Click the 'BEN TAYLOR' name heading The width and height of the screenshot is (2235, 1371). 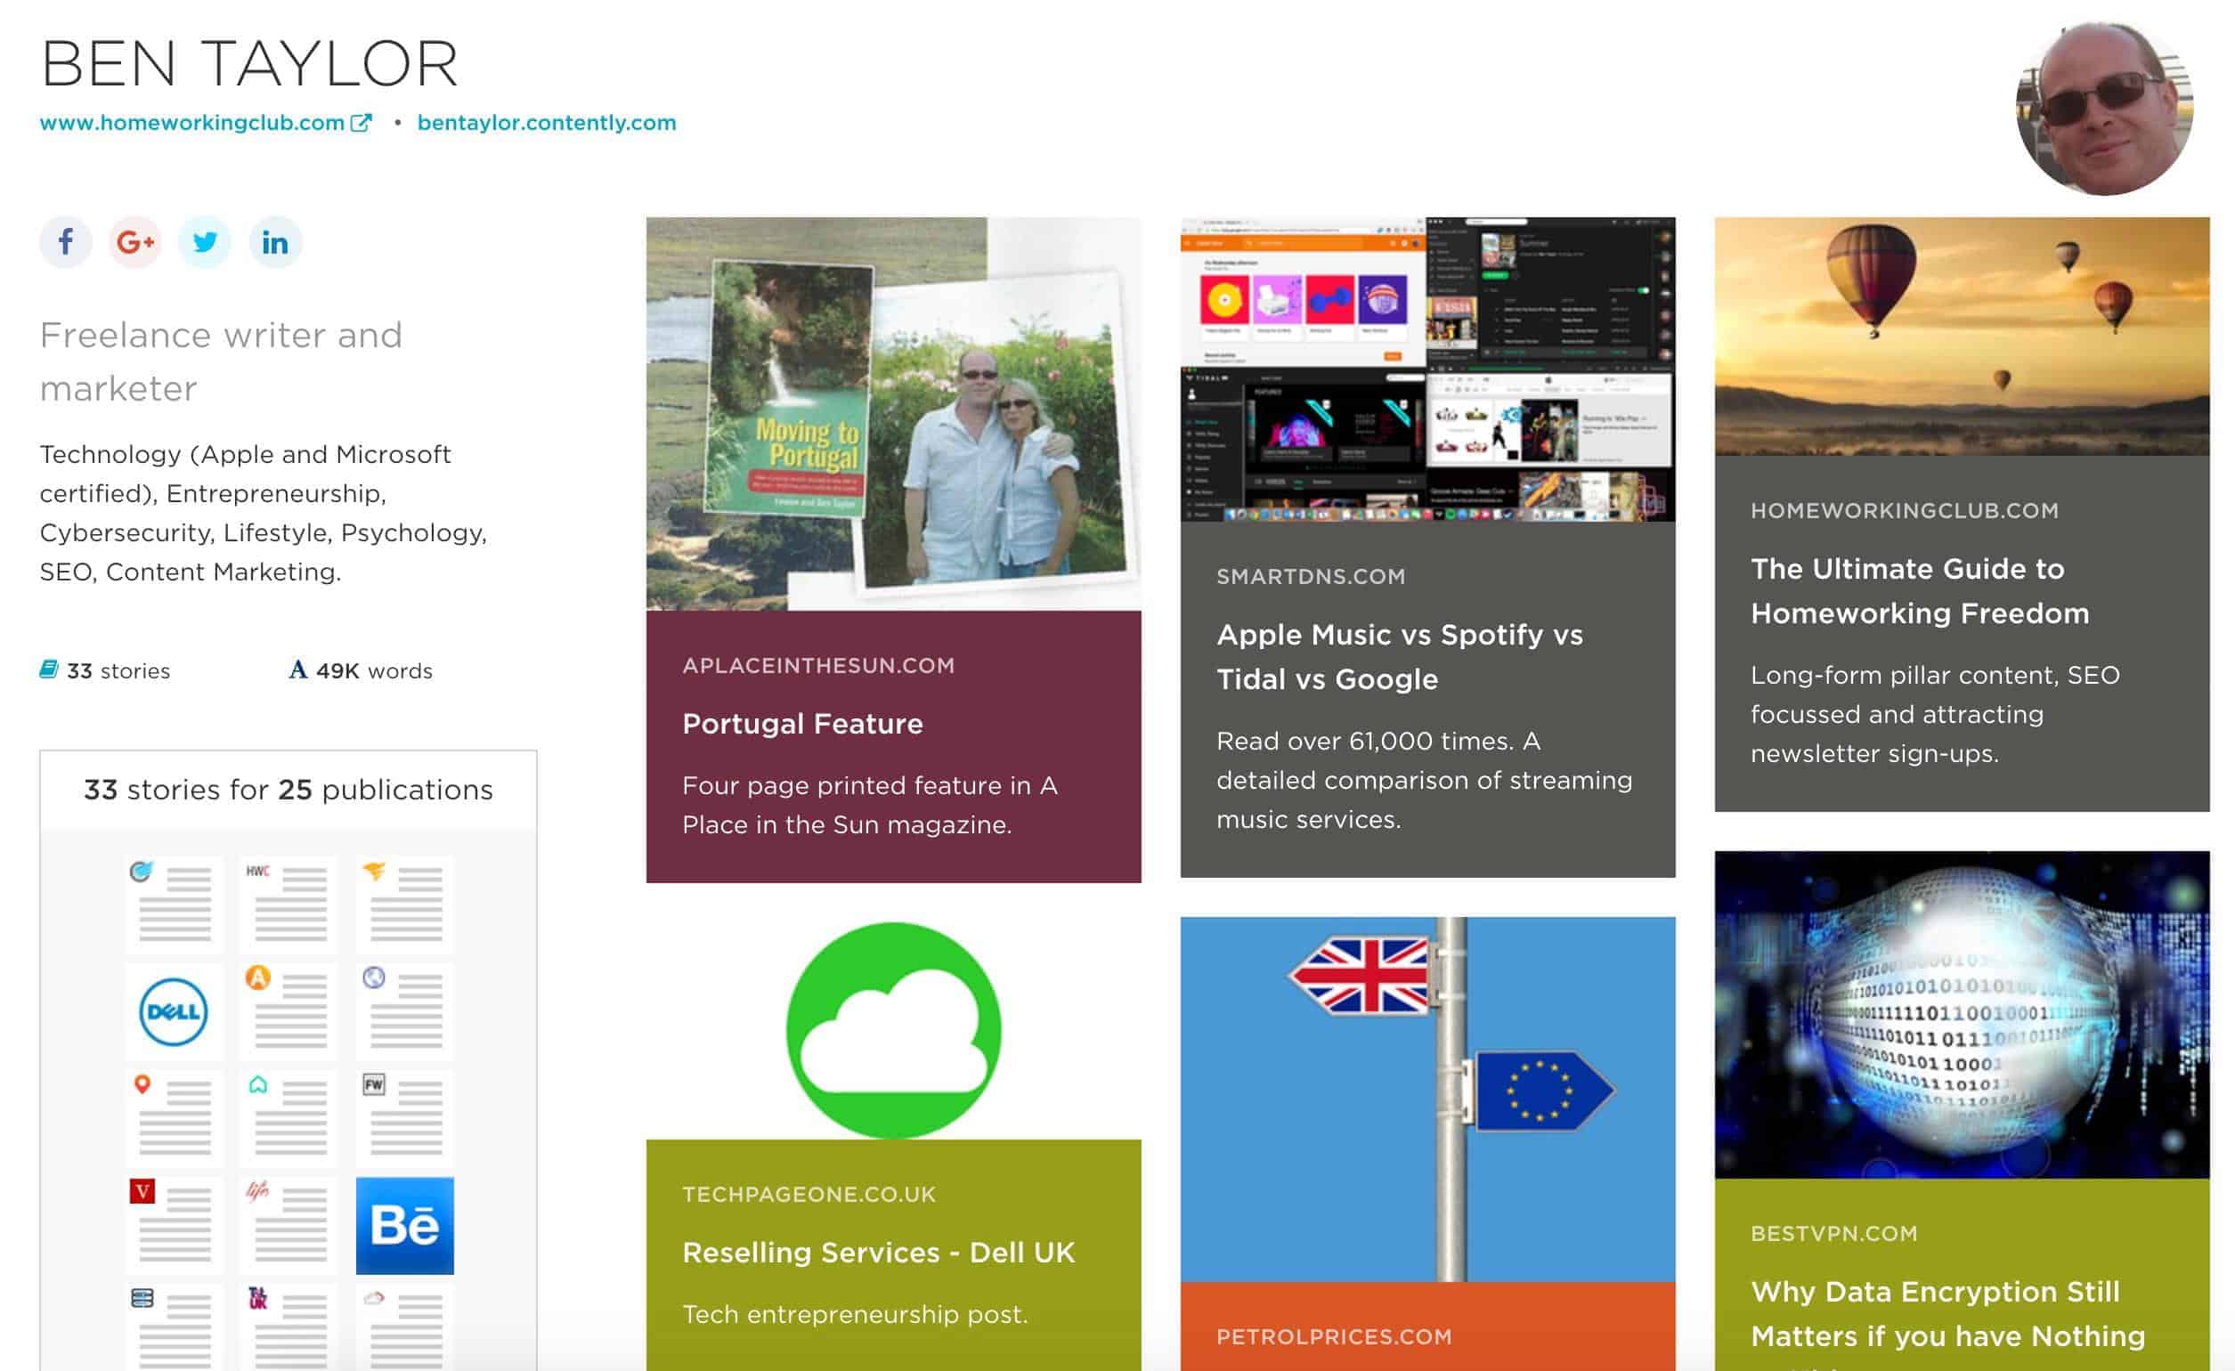(249, 63)
